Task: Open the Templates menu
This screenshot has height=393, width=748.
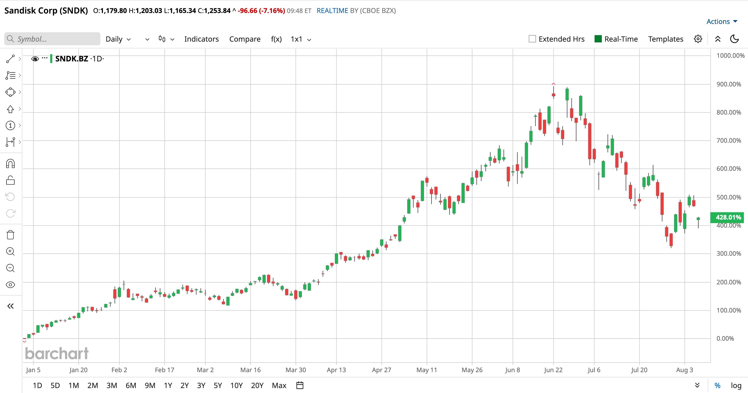Action: (666, 39)
